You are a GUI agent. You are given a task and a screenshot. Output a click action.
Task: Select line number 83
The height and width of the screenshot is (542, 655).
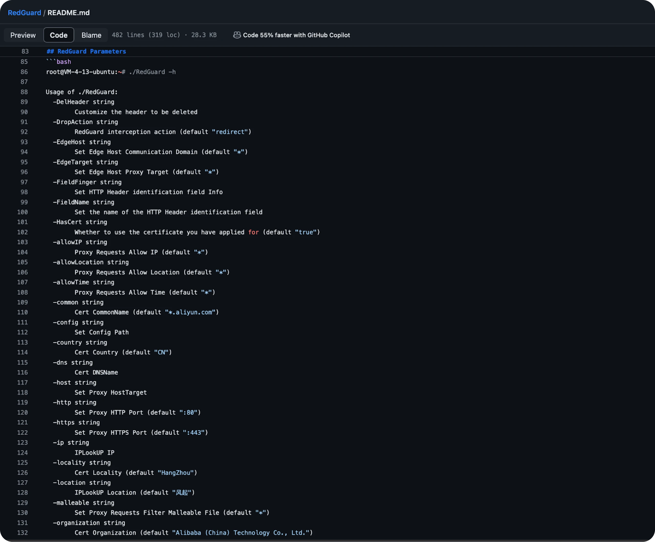(25, 51)
